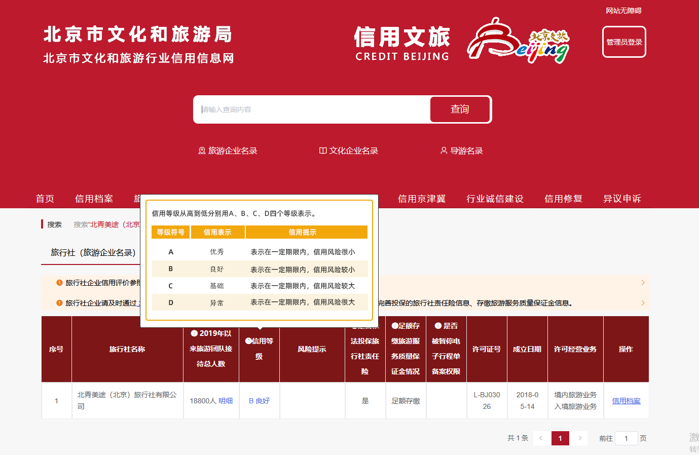Screen dimensions: 699x455
Task: Click the 北京市文化和旅游局 site title
Action: pyautogui.click(x=138, y=34)
